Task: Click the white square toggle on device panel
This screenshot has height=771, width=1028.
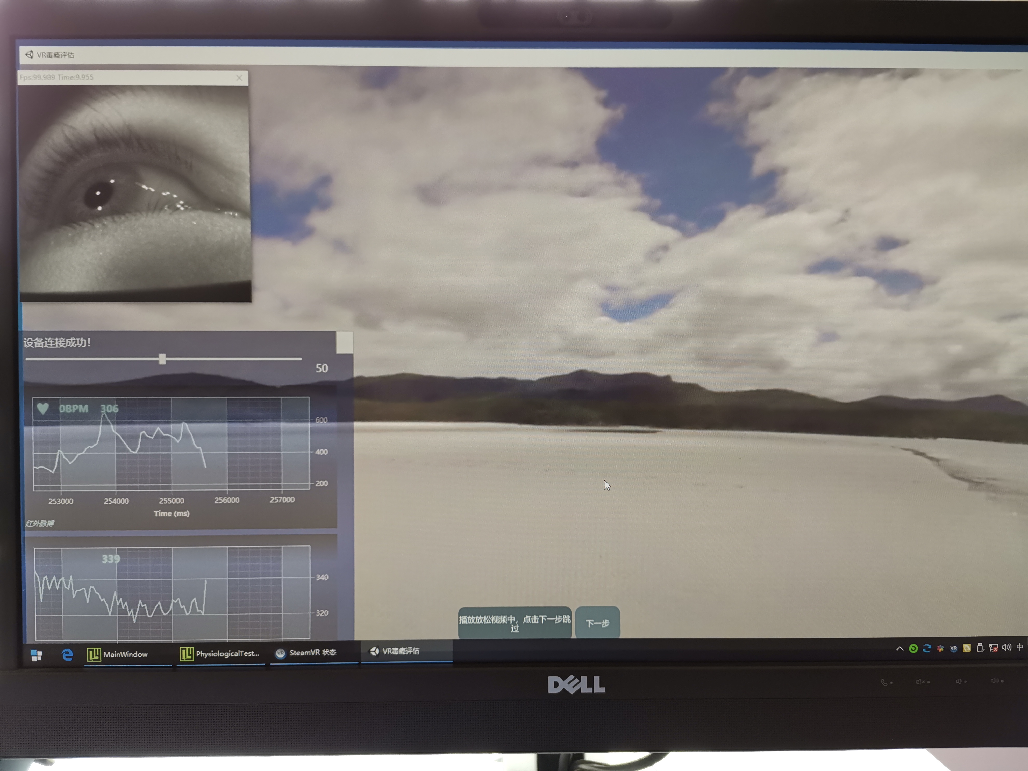Action: point(344,342)
